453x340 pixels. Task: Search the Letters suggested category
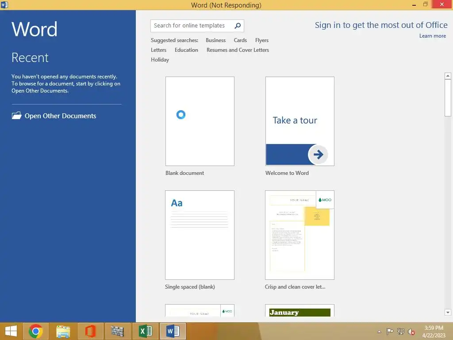159,50
